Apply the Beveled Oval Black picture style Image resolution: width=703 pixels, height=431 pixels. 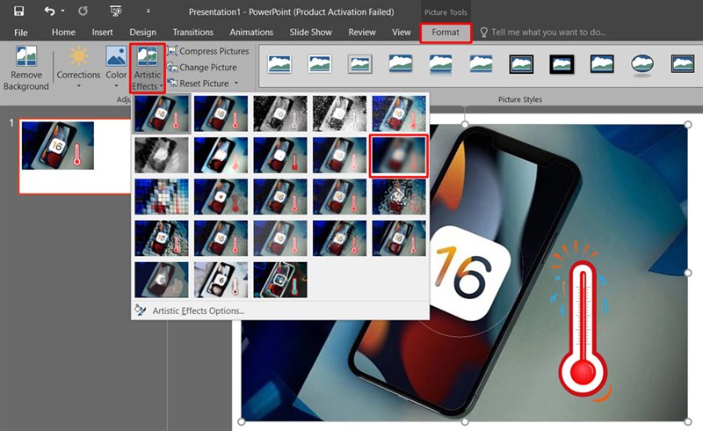642,65
